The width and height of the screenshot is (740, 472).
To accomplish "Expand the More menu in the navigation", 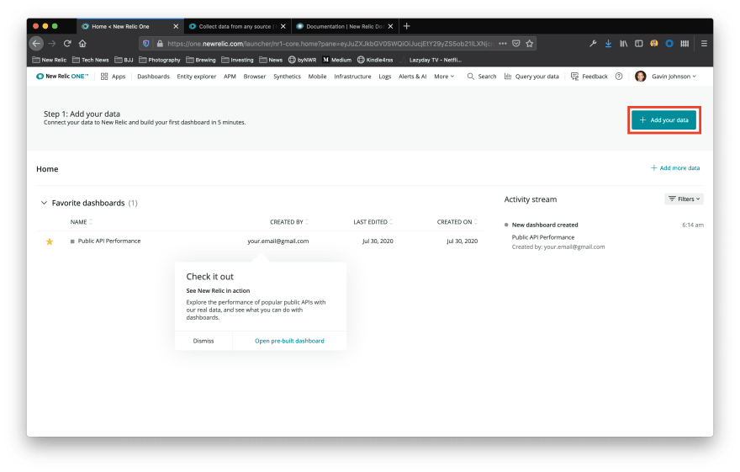I will [x=443, y=76].
